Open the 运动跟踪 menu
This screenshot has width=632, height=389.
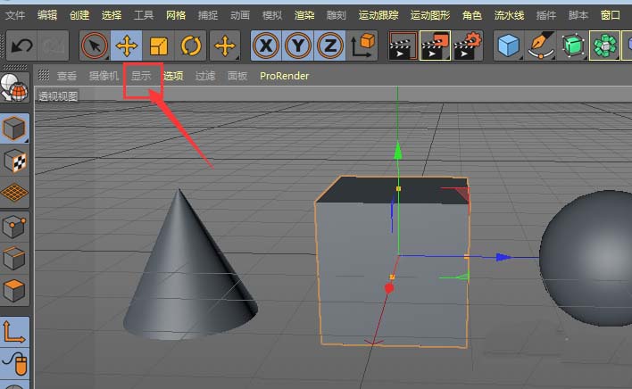pyautogui.click(x=378, y=15)
